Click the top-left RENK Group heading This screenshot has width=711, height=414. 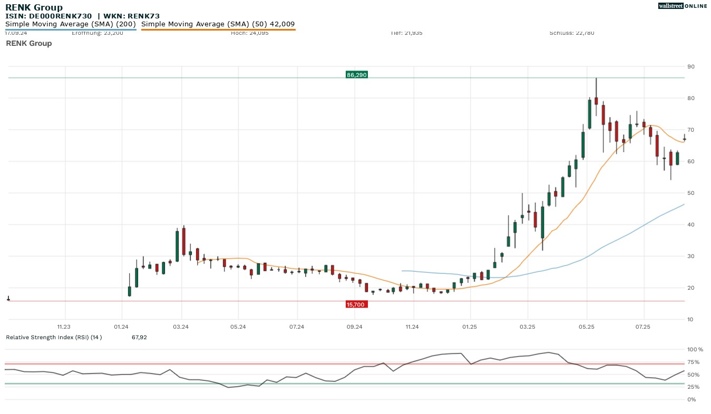(x=34, y=7)
